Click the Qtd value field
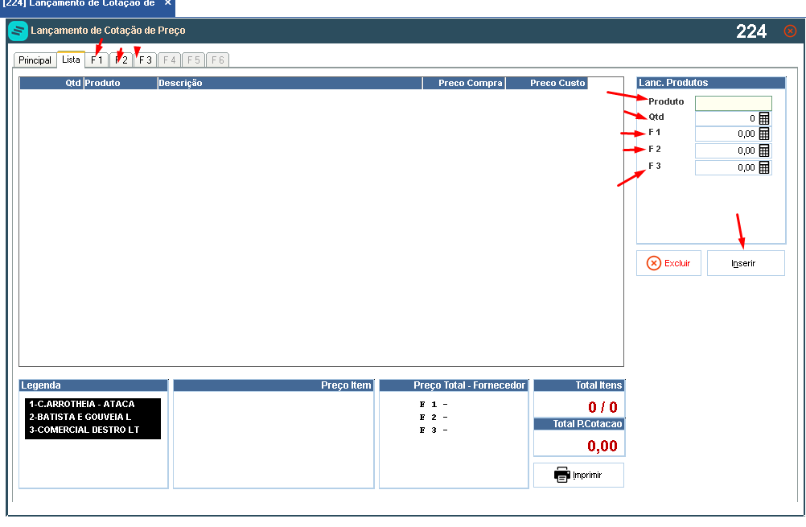806x527 pixels. click(726, 118)
